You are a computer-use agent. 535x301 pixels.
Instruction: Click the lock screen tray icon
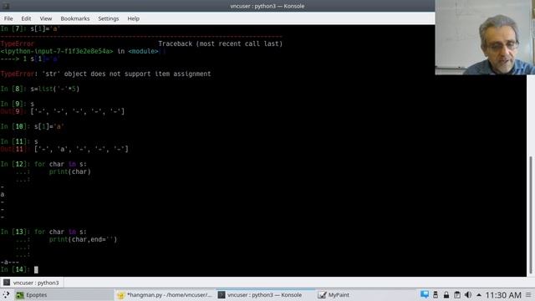pyautogui.click(x=446, y=294)
